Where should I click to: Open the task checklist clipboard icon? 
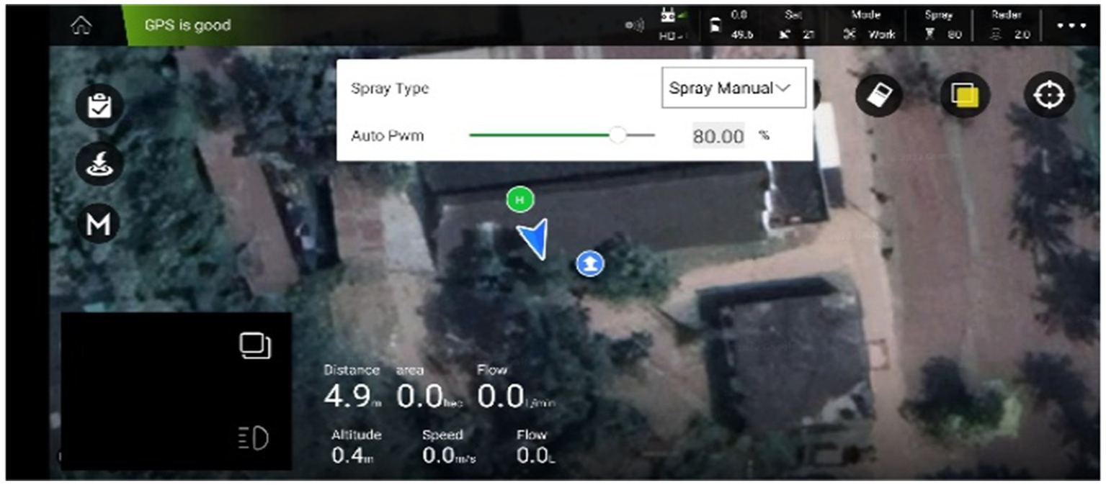click(99, 106)
